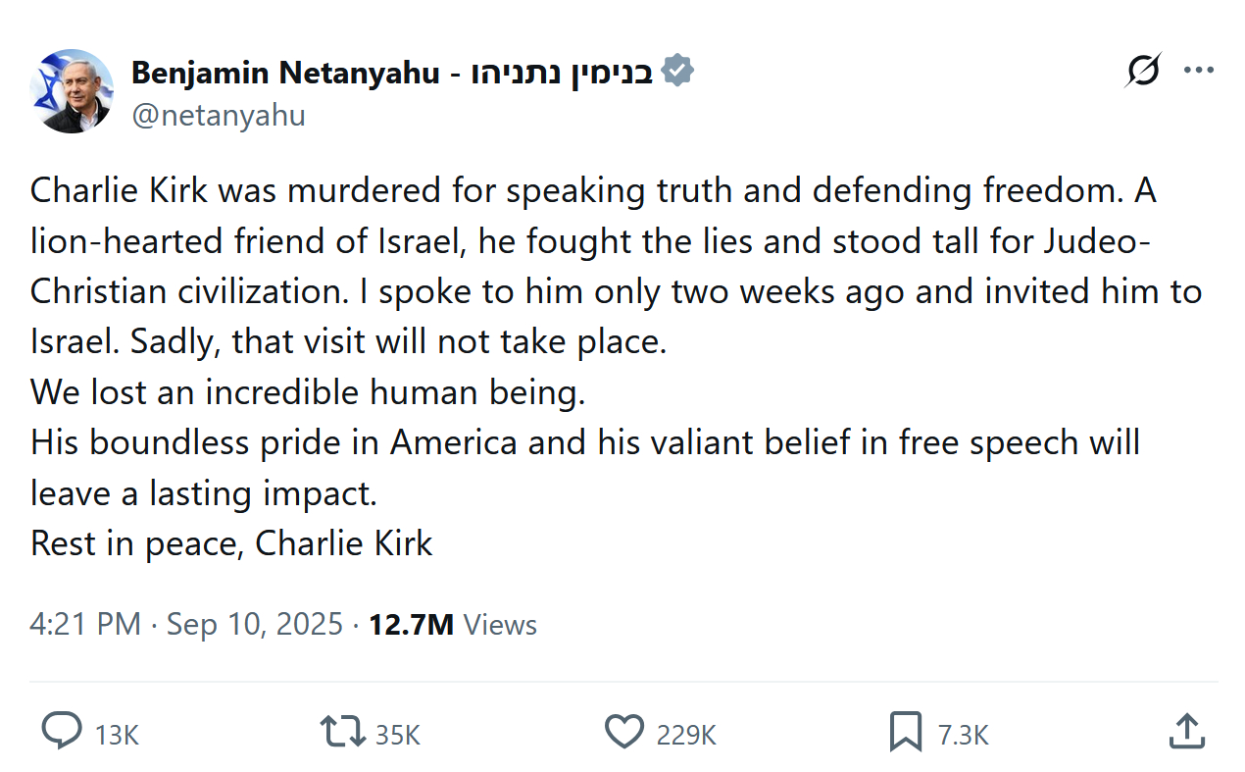Click the 4:21 PM timestamp
Screen dimensions: 1245x772
(85, 625)
